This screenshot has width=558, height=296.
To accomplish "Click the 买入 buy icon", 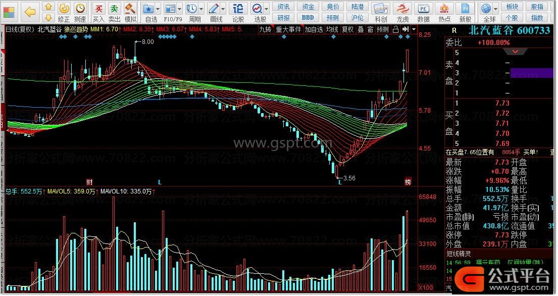I will coord(98,12).
